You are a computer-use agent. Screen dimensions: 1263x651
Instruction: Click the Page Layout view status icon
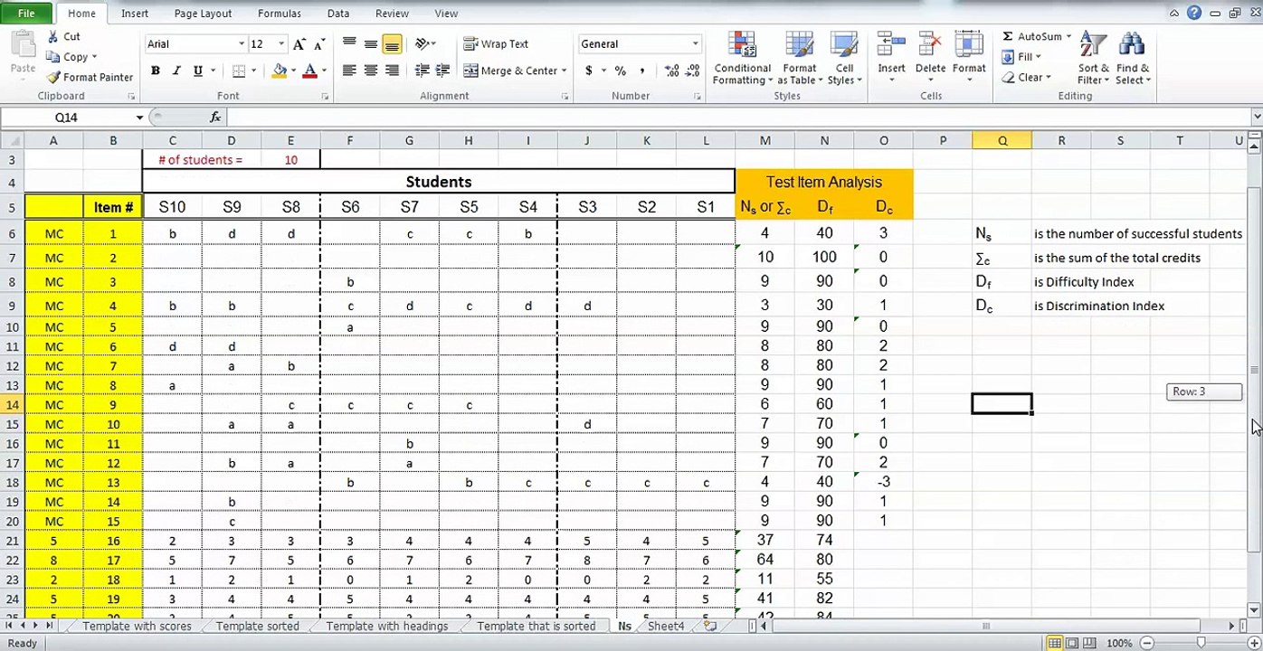click(1074, 643)
